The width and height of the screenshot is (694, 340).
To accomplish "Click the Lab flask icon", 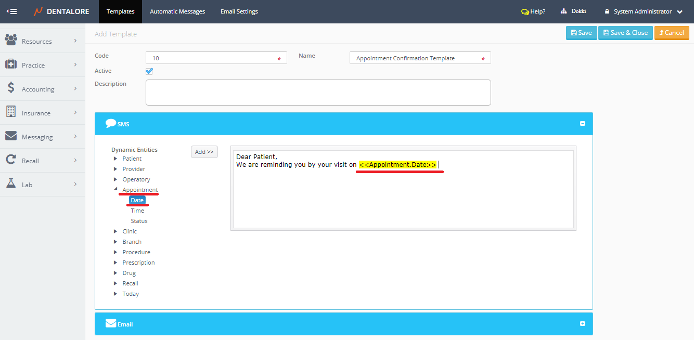I will pos(11,184).
